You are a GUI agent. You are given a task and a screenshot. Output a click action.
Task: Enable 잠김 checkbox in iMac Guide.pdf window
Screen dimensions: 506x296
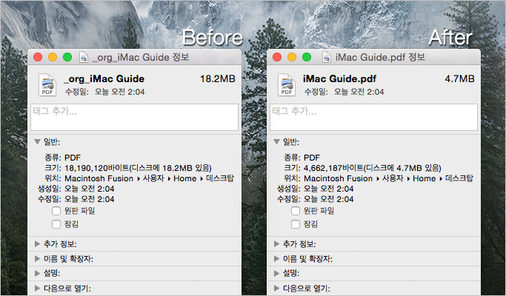click(296, 224)
